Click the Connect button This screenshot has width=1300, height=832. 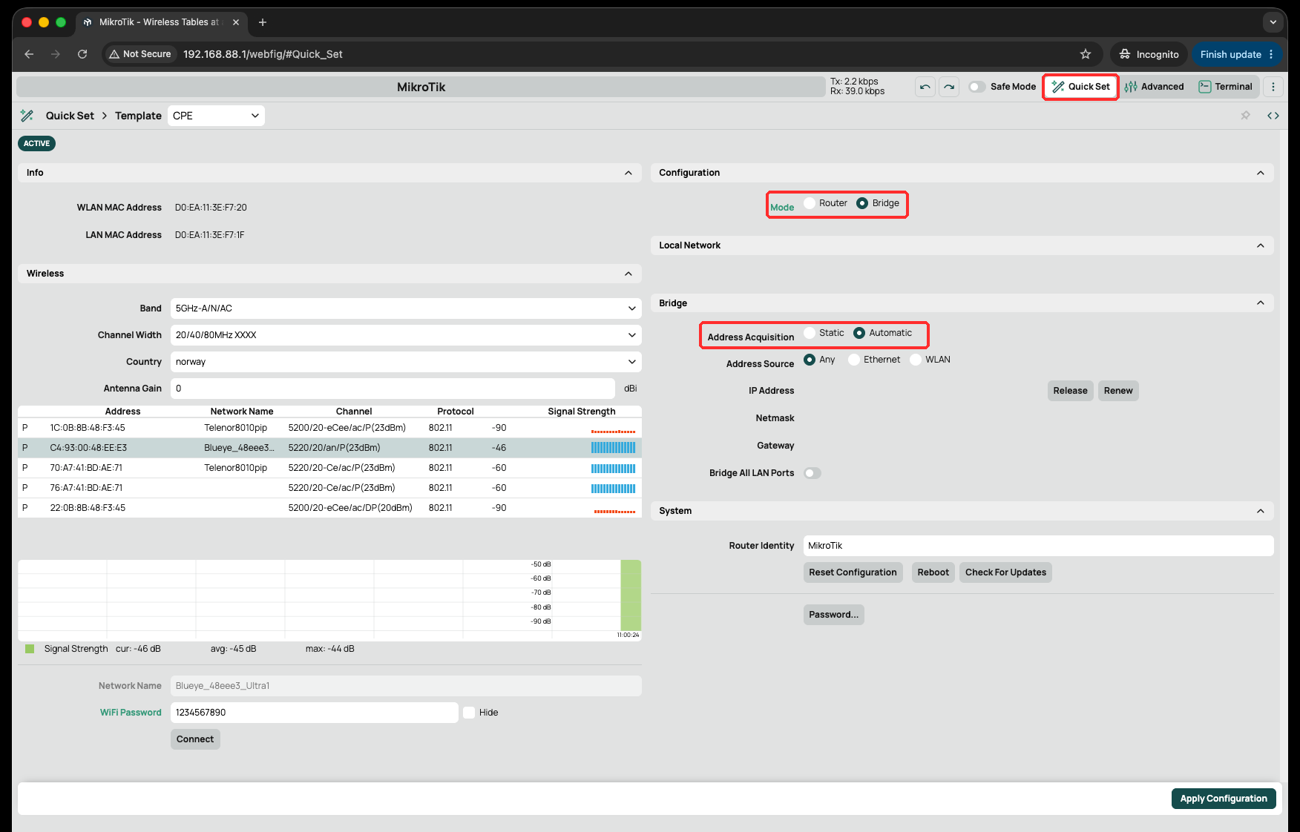point(195,739)
